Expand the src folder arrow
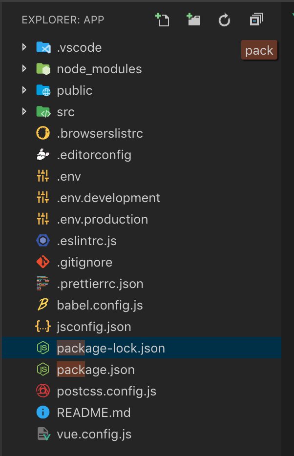Image resolution: width=294 pixels, height=456 pixels. pos(24,112)
